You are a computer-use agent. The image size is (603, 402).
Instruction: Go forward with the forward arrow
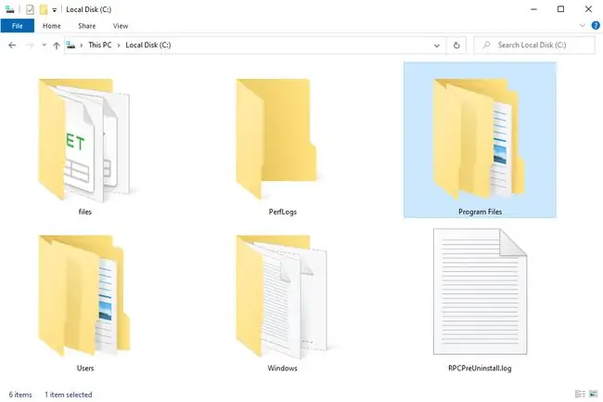30,45
